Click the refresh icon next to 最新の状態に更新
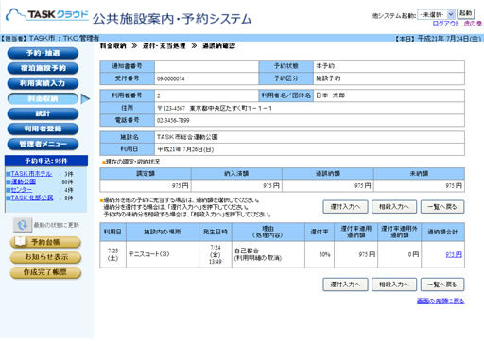 pyautogui.click(x=23, y=225)
